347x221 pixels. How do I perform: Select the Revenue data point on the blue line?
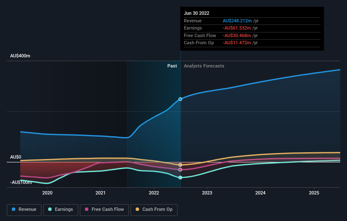(180, 99)
